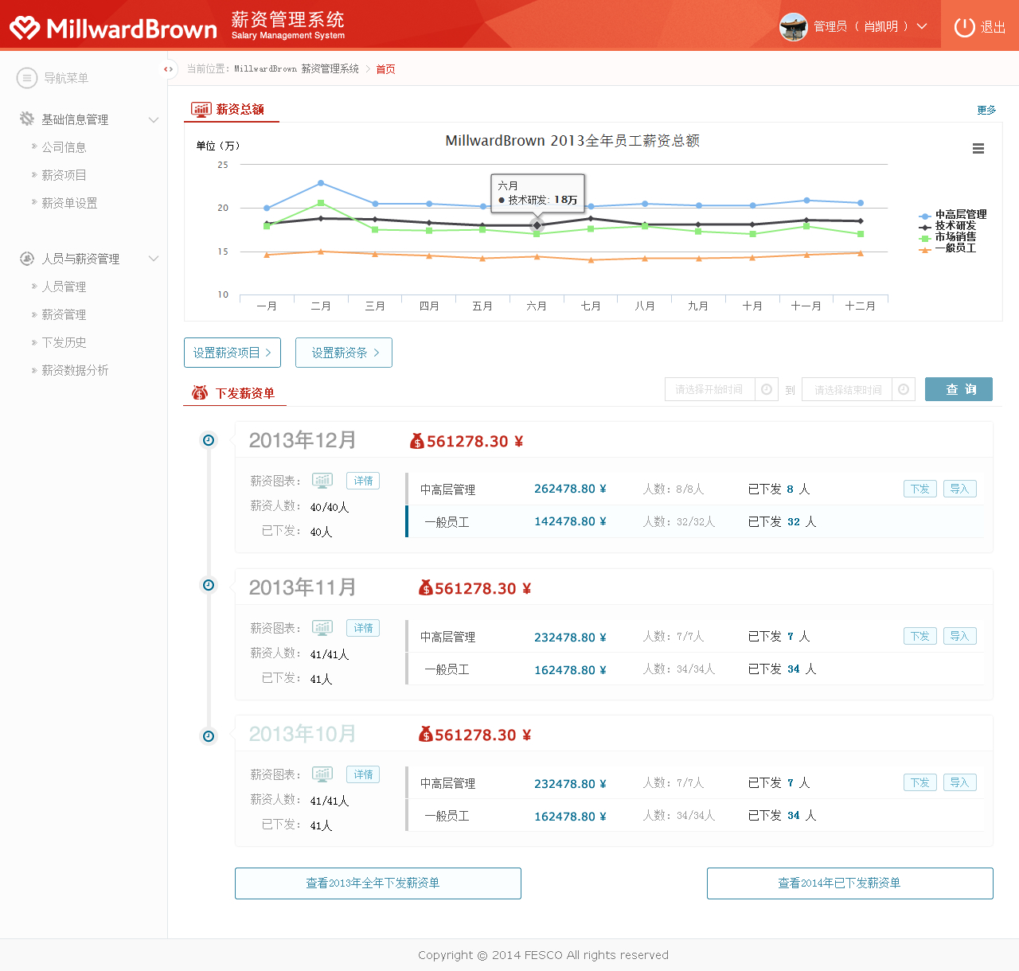
Task: Select the 下发薪资单 tab
Action: [x=234, y=393]
